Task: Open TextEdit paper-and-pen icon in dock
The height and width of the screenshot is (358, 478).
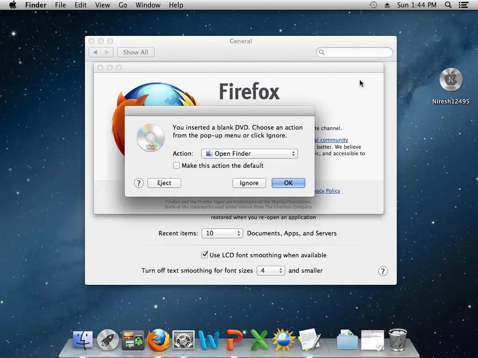Action: pos(309,340)
